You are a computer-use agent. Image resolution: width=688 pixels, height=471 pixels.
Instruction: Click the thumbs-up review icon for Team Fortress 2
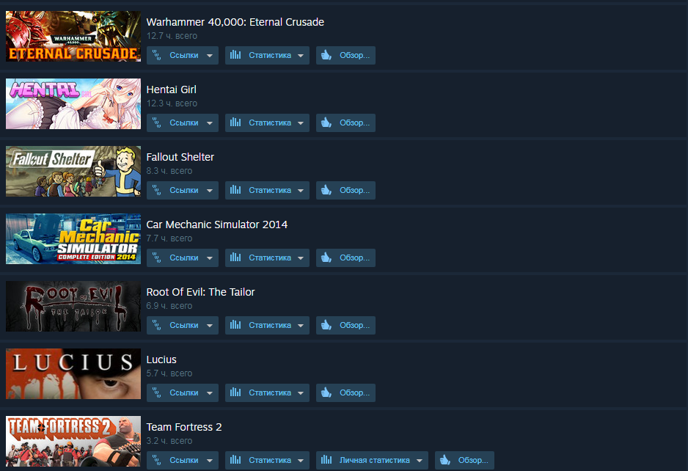coord(445,459)
